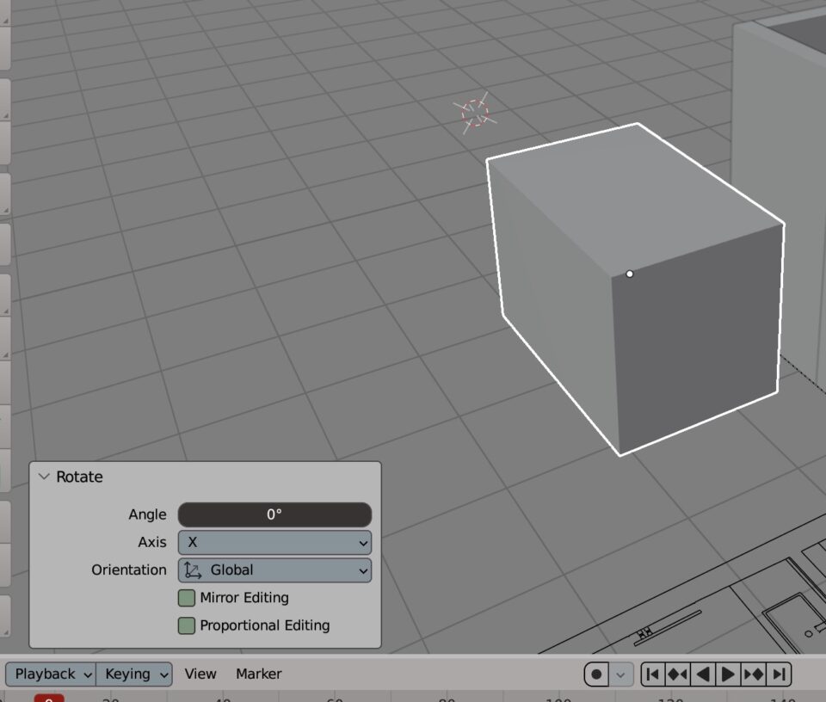Screen dimensions: 826x702
Task: Click the auto keying record button
Action: pos(596,674)
